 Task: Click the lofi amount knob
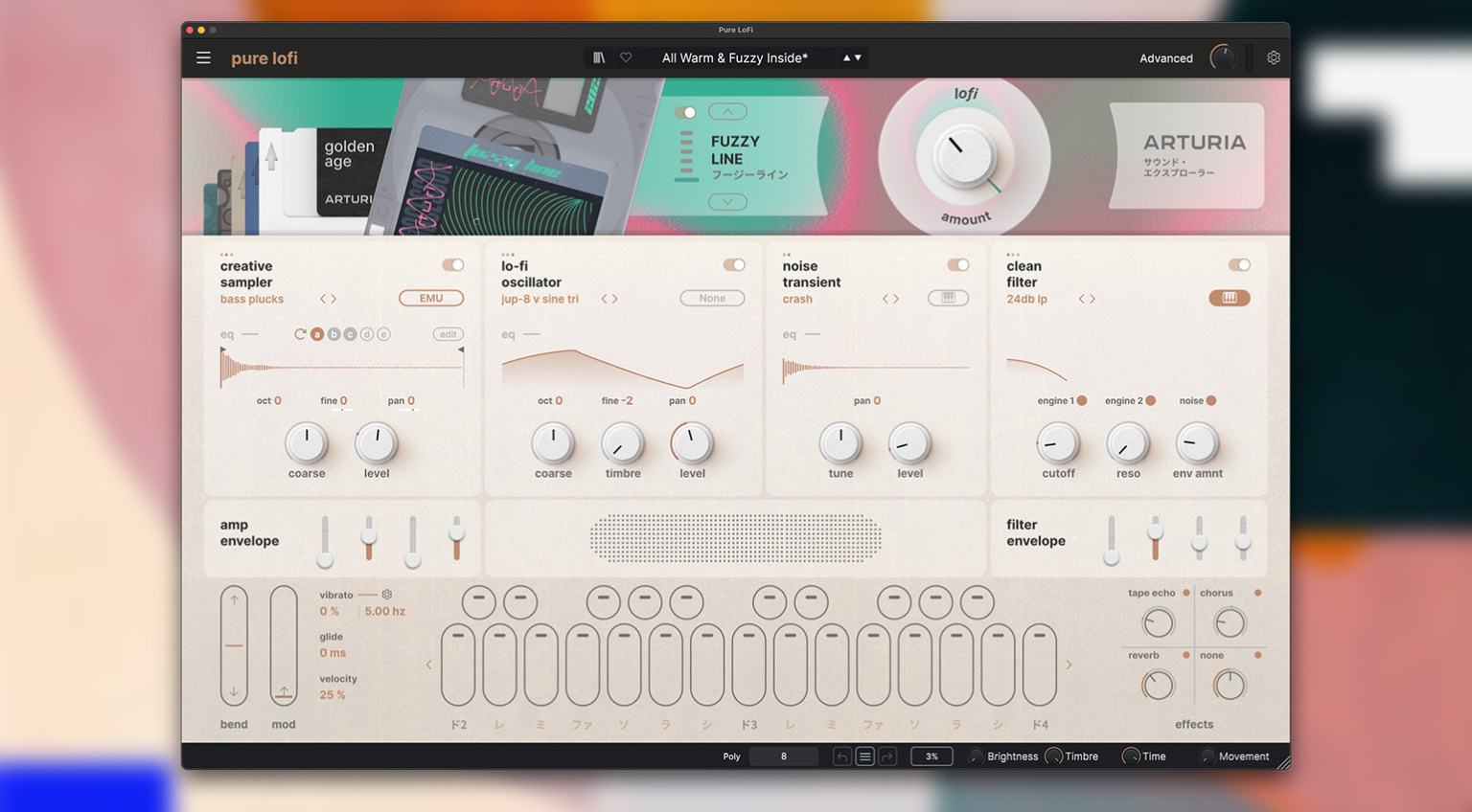[x=964, y=156]
